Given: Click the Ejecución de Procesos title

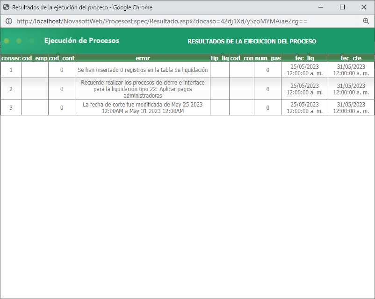Looking at the screenshot, I should coord(82,41).
